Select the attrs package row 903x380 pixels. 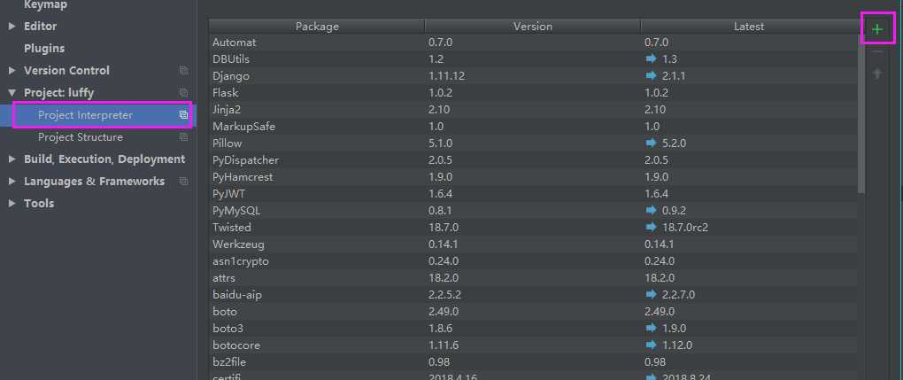pos(533,278)
